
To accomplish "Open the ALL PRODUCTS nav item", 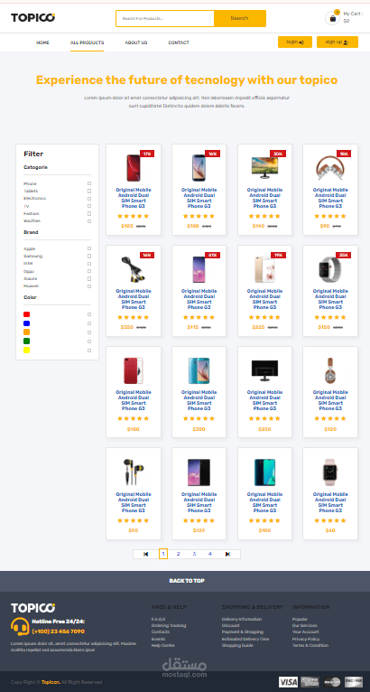I will point(87,42).
